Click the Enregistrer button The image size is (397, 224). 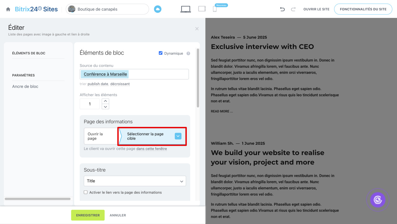click(88, 215)
